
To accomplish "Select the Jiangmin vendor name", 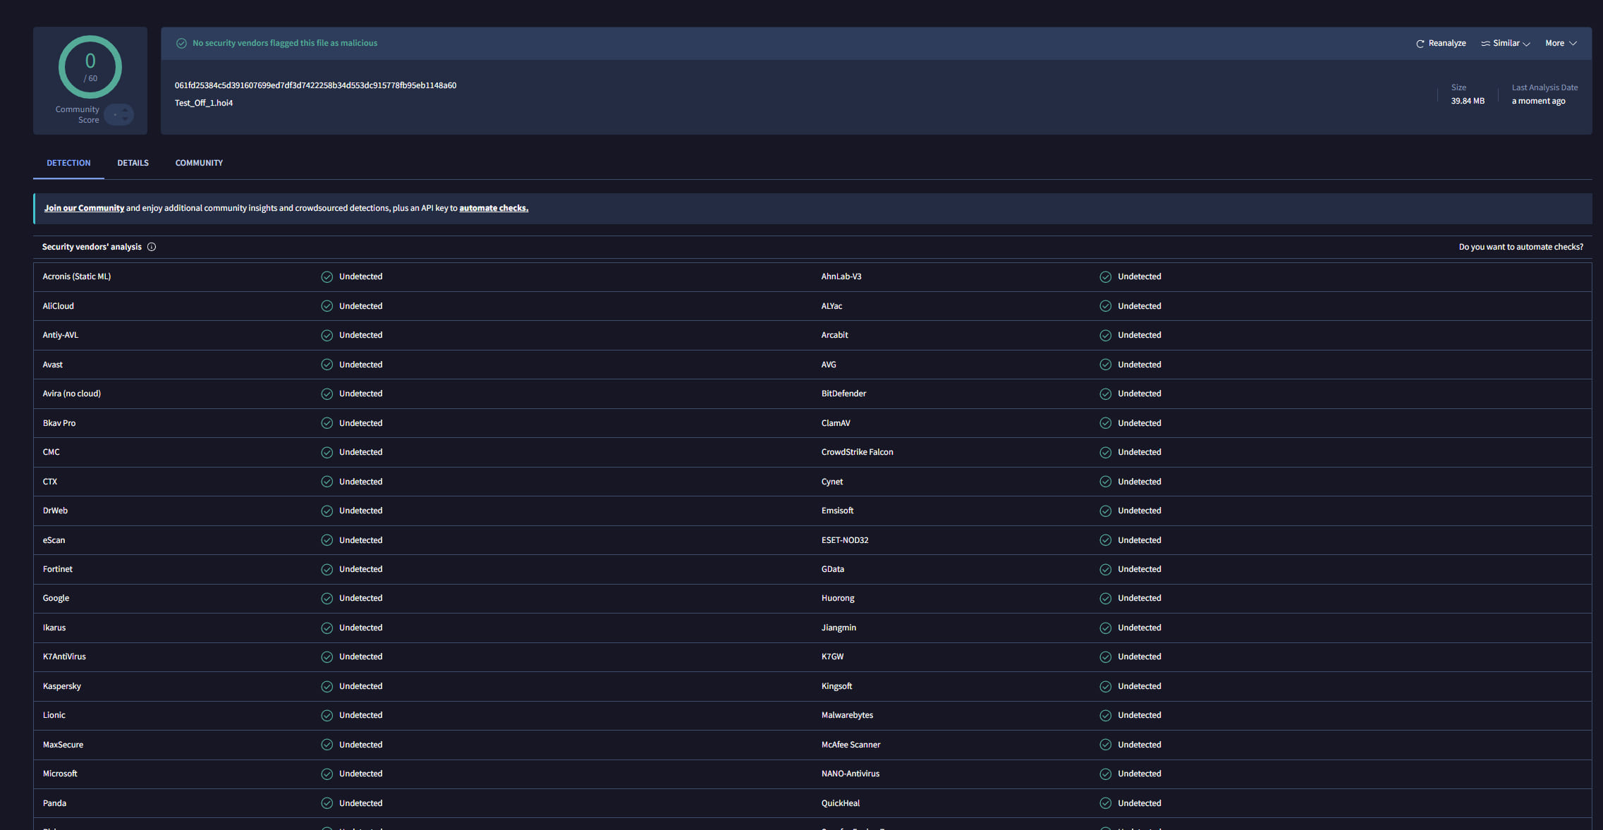I will coord(839,628).
